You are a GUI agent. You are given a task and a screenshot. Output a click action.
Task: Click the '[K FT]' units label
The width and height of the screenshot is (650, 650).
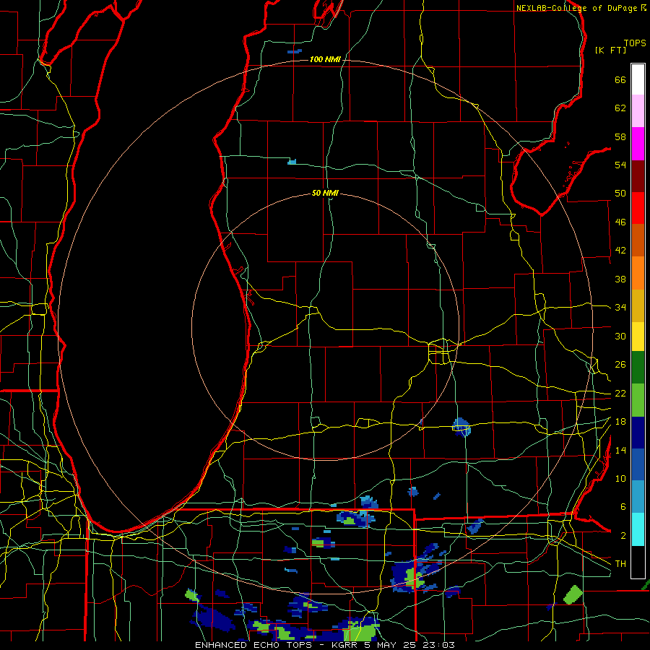[610, 50]
